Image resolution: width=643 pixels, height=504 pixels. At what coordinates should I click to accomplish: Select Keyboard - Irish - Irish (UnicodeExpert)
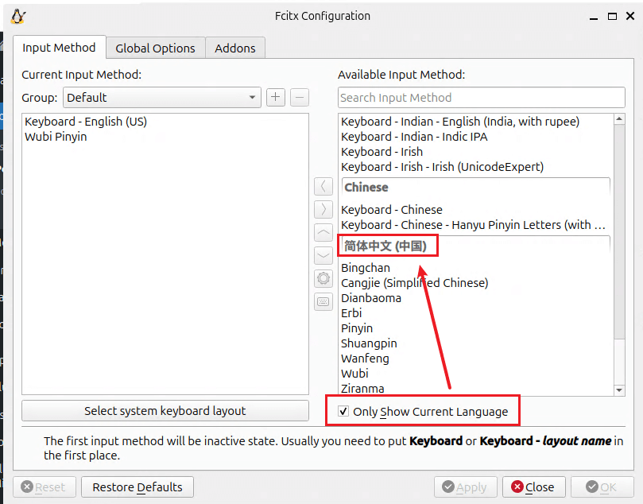point(477,167)
